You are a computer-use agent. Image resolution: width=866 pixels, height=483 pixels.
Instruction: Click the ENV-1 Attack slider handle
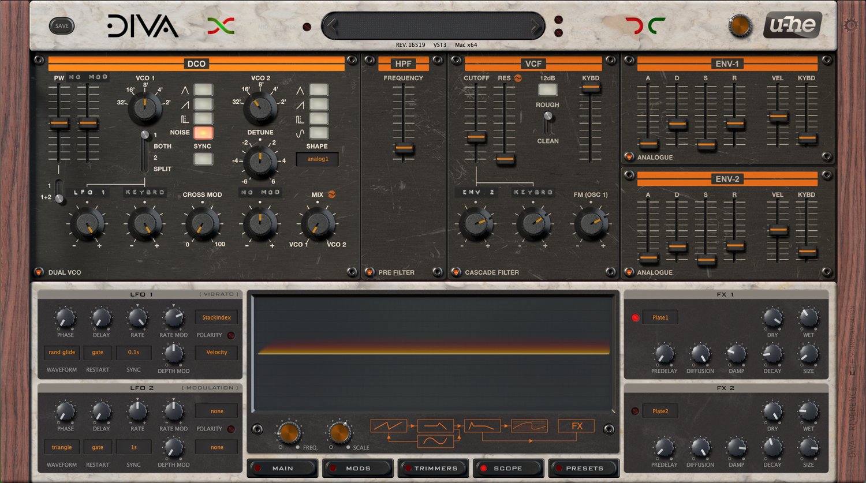click(x=648, y=144)
